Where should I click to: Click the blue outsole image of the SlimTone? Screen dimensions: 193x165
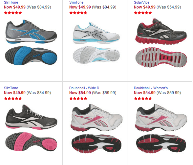31,56
